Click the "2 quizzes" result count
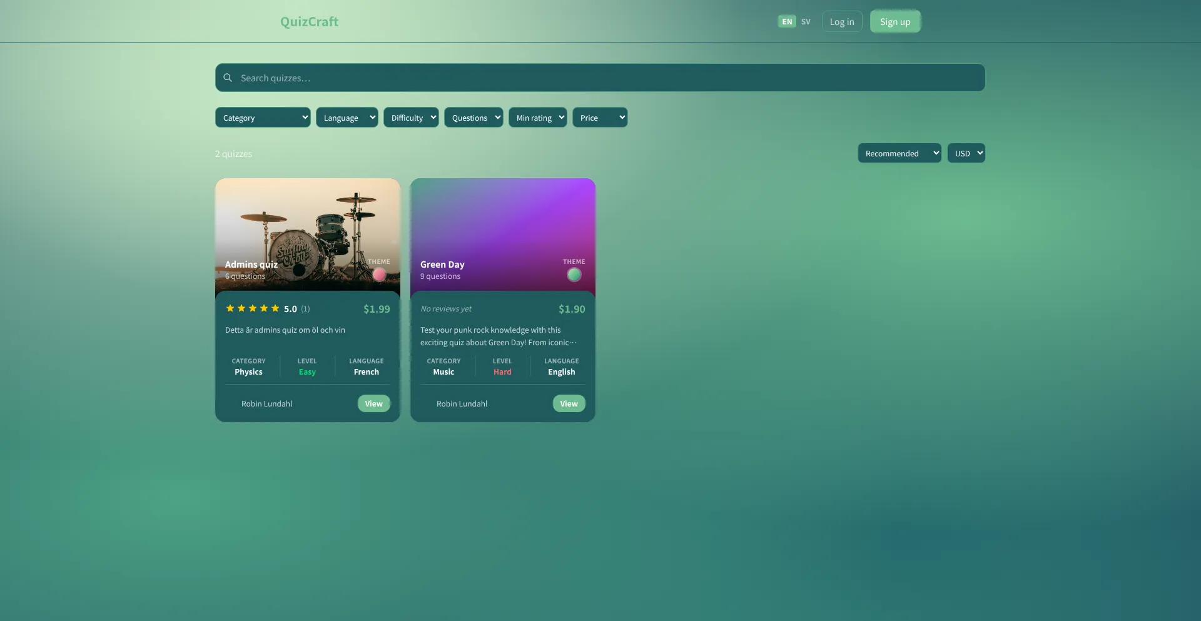This screenshot has width=1201, height=621. pos(233,154)
